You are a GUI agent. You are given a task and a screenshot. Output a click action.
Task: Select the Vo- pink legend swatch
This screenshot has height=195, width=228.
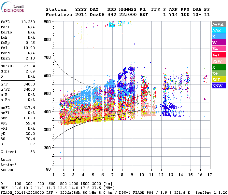(x=219, y=49)
